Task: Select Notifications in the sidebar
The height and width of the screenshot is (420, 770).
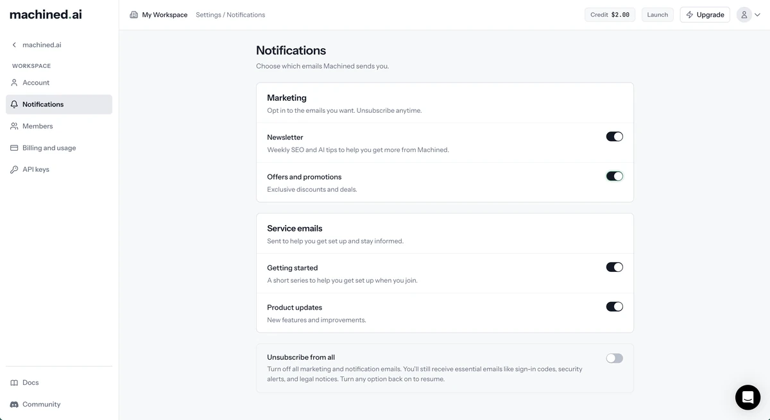Action: point(59,105)
